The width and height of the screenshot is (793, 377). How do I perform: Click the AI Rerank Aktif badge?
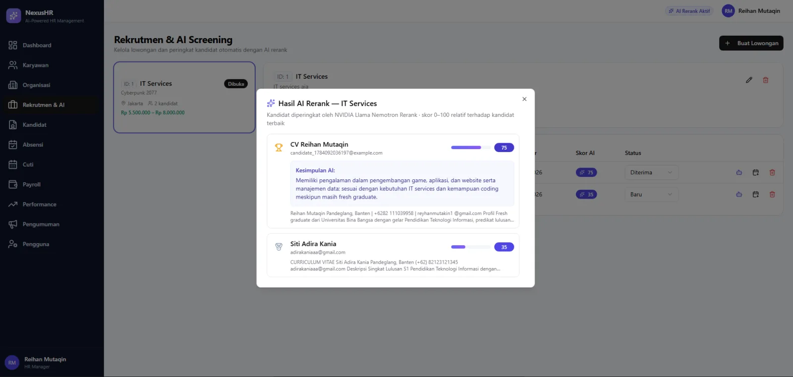click(x=689, y=11)
